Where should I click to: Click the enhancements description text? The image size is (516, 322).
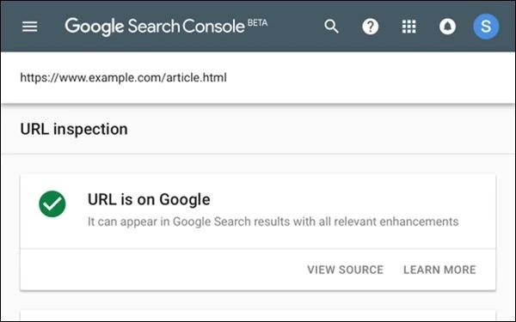point(273,222)
